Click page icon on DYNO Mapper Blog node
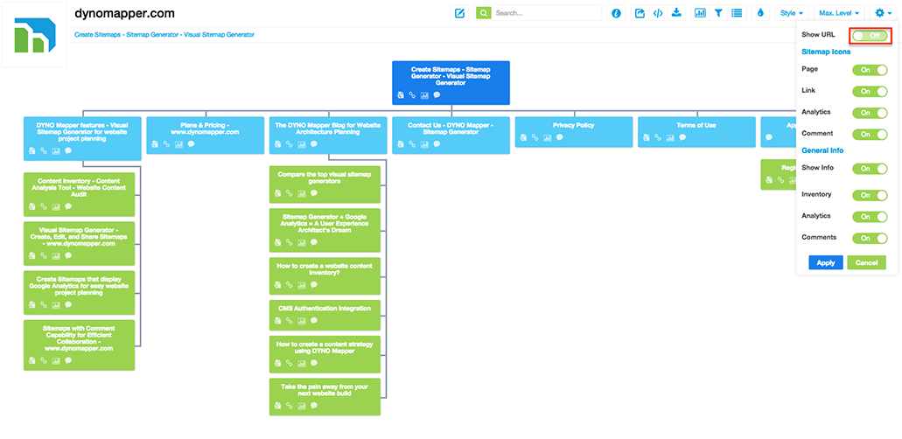 click(x=277, y=143)
